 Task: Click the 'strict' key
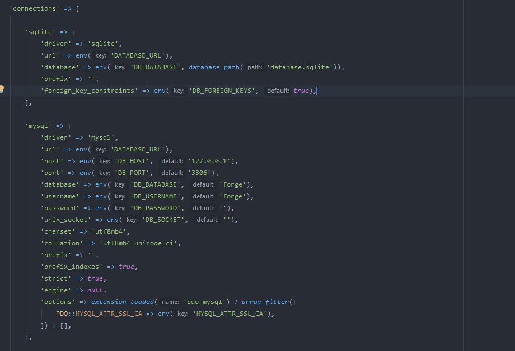[x=56, y=278]
